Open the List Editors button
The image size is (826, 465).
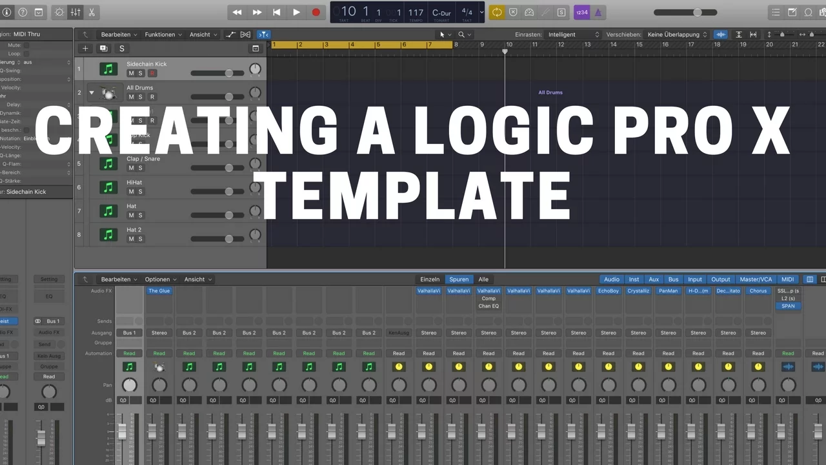776,12
